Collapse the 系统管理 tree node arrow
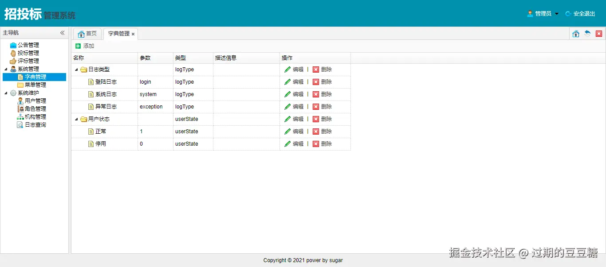Image resolution: width=606 pixels, height=267 pixels. tap(6, 69)
